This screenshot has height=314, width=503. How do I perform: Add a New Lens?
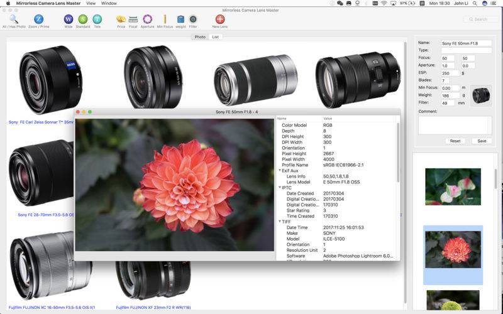(219, 19)
